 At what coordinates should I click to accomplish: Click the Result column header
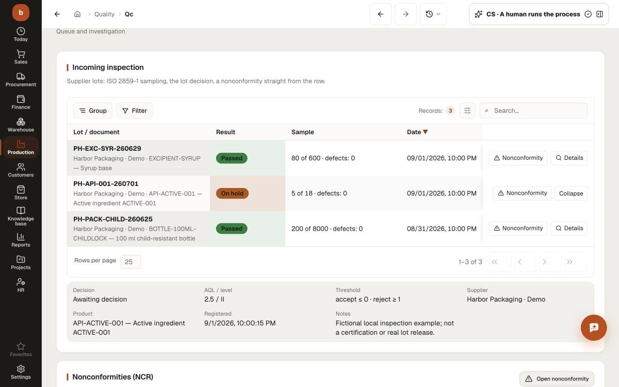tap(226, 132)
